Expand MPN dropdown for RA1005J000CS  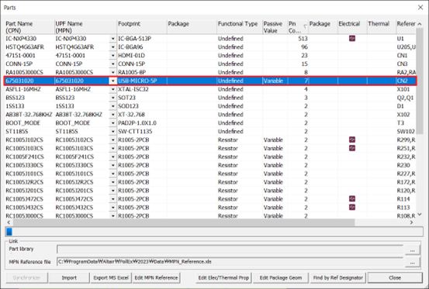112,72
